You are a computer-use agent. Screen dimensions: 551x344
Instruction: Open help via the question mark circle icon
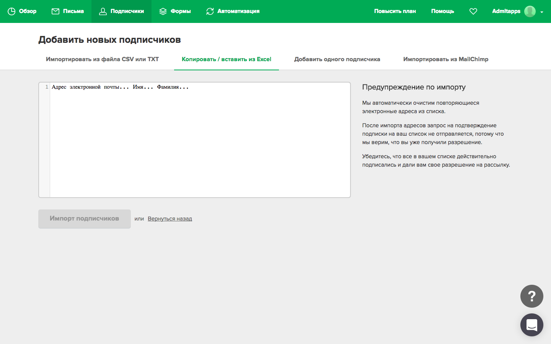[531, 296]
